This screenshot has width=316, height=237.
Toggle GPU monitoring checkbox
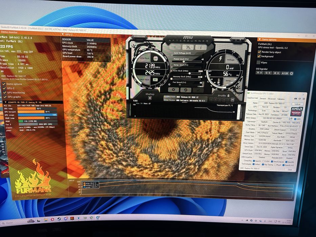(x=4, y=92)
